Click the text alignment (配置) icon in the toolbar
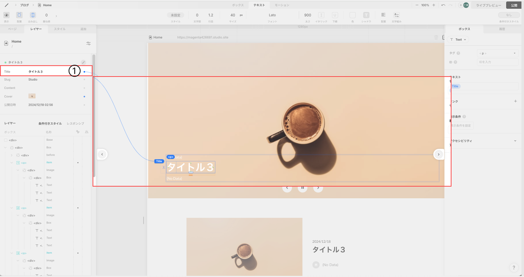 coord(383,15)
